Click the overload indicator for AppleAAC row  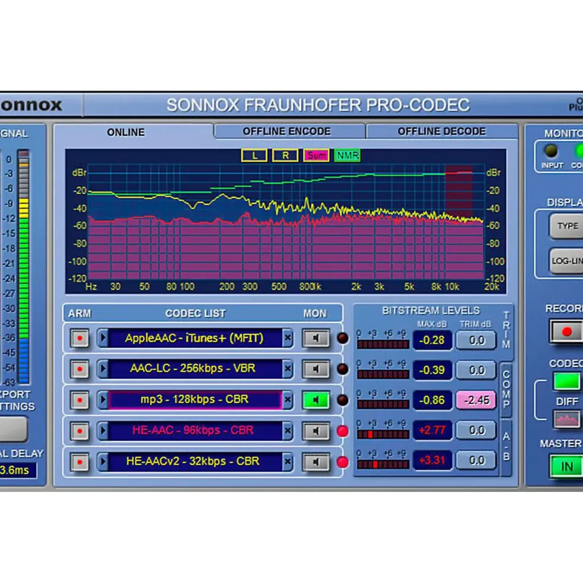[x=342, y=339]
